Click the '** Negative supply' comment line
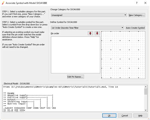 28,95
